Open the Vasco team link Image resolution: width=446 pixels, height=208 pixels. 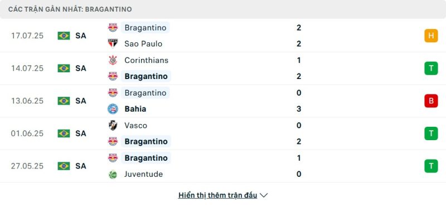pyautogui.click(x=135, y=126)
